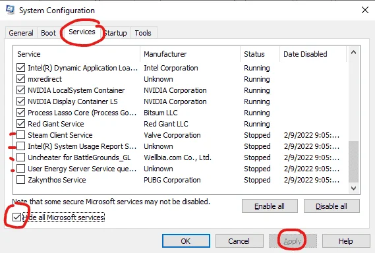This screenshot has height=253, width=375.
Task: Check User Energy Server Service checkbox
Action: [x=21, y=169]
